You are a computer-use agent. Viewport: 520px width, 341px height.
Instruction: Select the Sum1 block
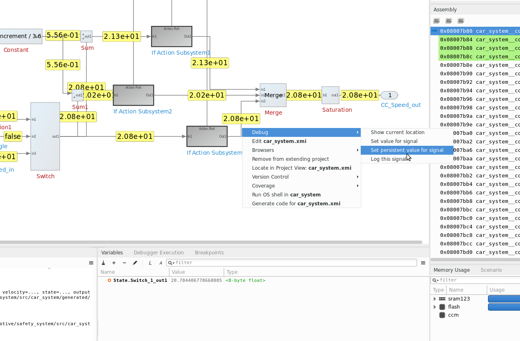coord(78,96)
